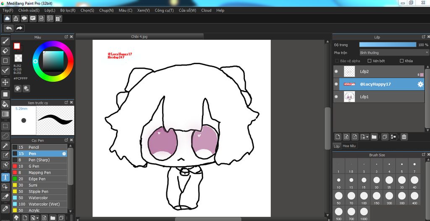Choose the Pencil brush
The height and width of the screenshot is (221, 430).
pos(39,147)
